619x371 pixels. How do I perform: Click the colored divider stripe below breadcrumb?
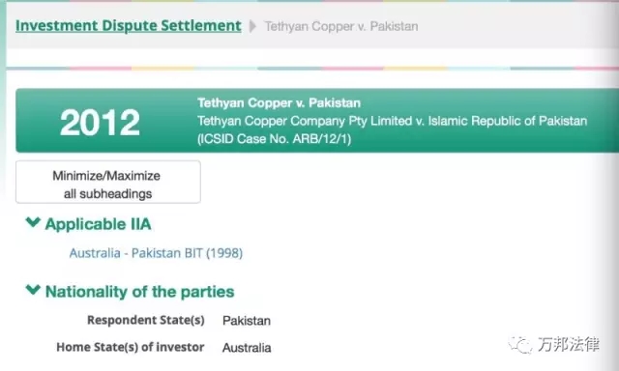point(312,69)
